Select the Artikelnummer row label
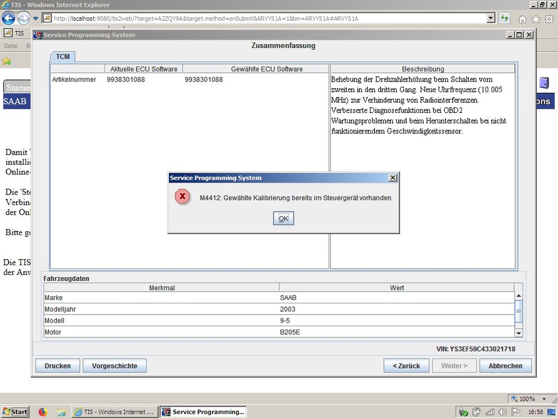This screenshot has width=558, height=419. tap(74, 79)
